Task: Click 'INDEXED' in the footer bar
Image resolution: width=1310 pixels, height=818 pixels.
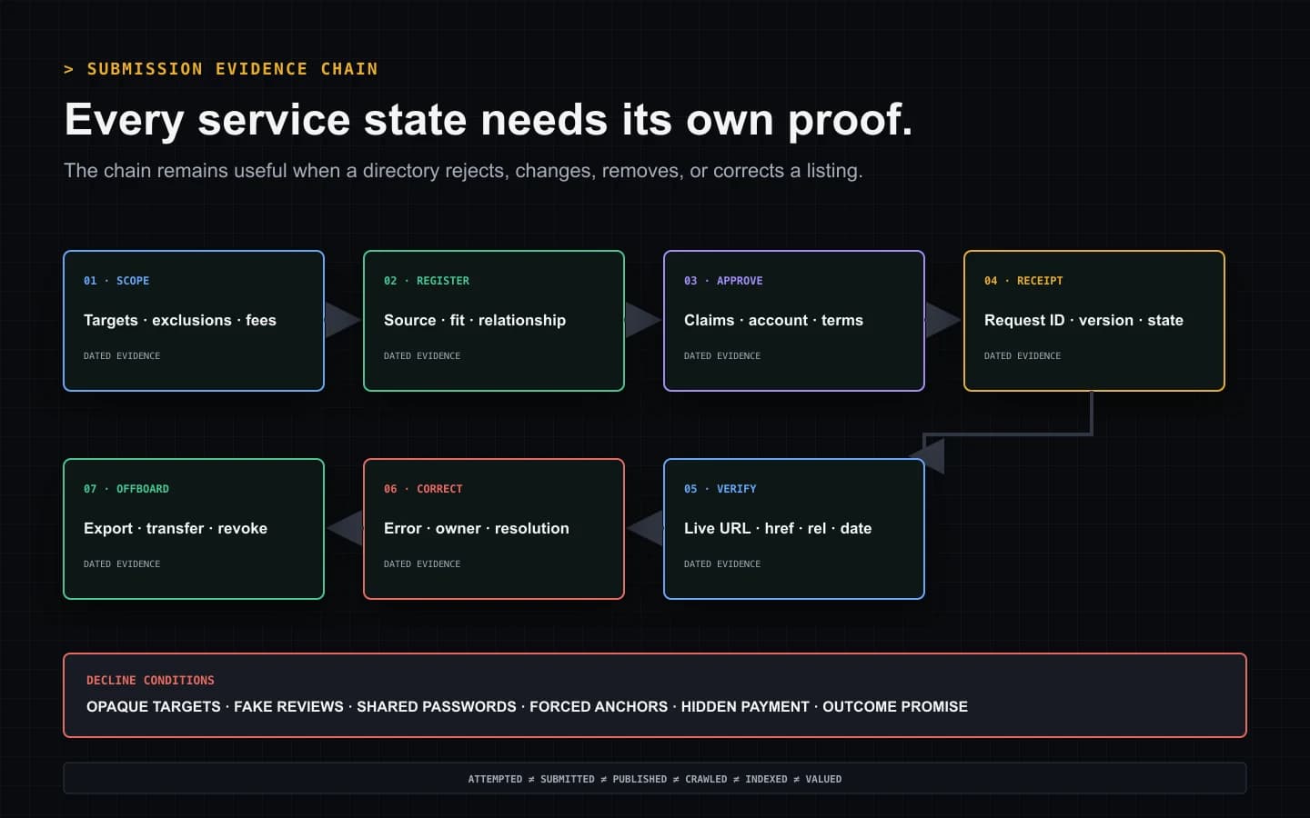Action: tap(766, 780)
